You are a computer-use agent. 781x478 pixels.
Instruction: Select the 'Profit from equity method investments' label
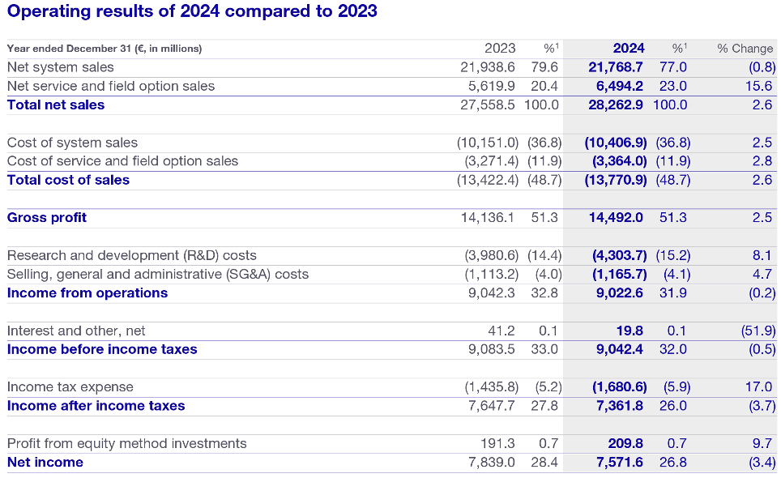(x=127, y=443)
